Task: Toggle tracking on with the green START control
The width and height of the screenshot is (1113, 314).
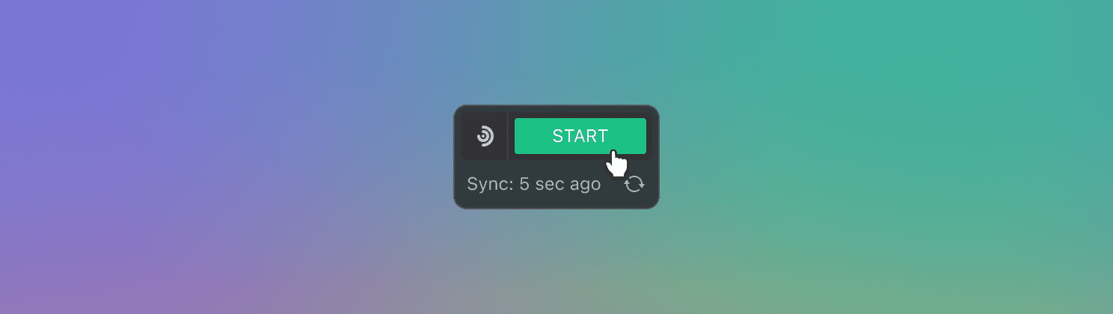Action: (x=580, y=136)
